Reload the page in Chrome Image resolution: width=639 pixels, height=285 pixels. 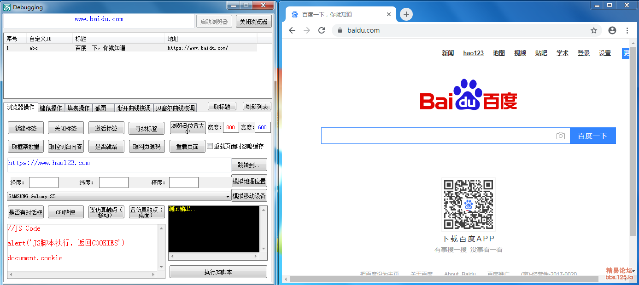coord(322,30)
